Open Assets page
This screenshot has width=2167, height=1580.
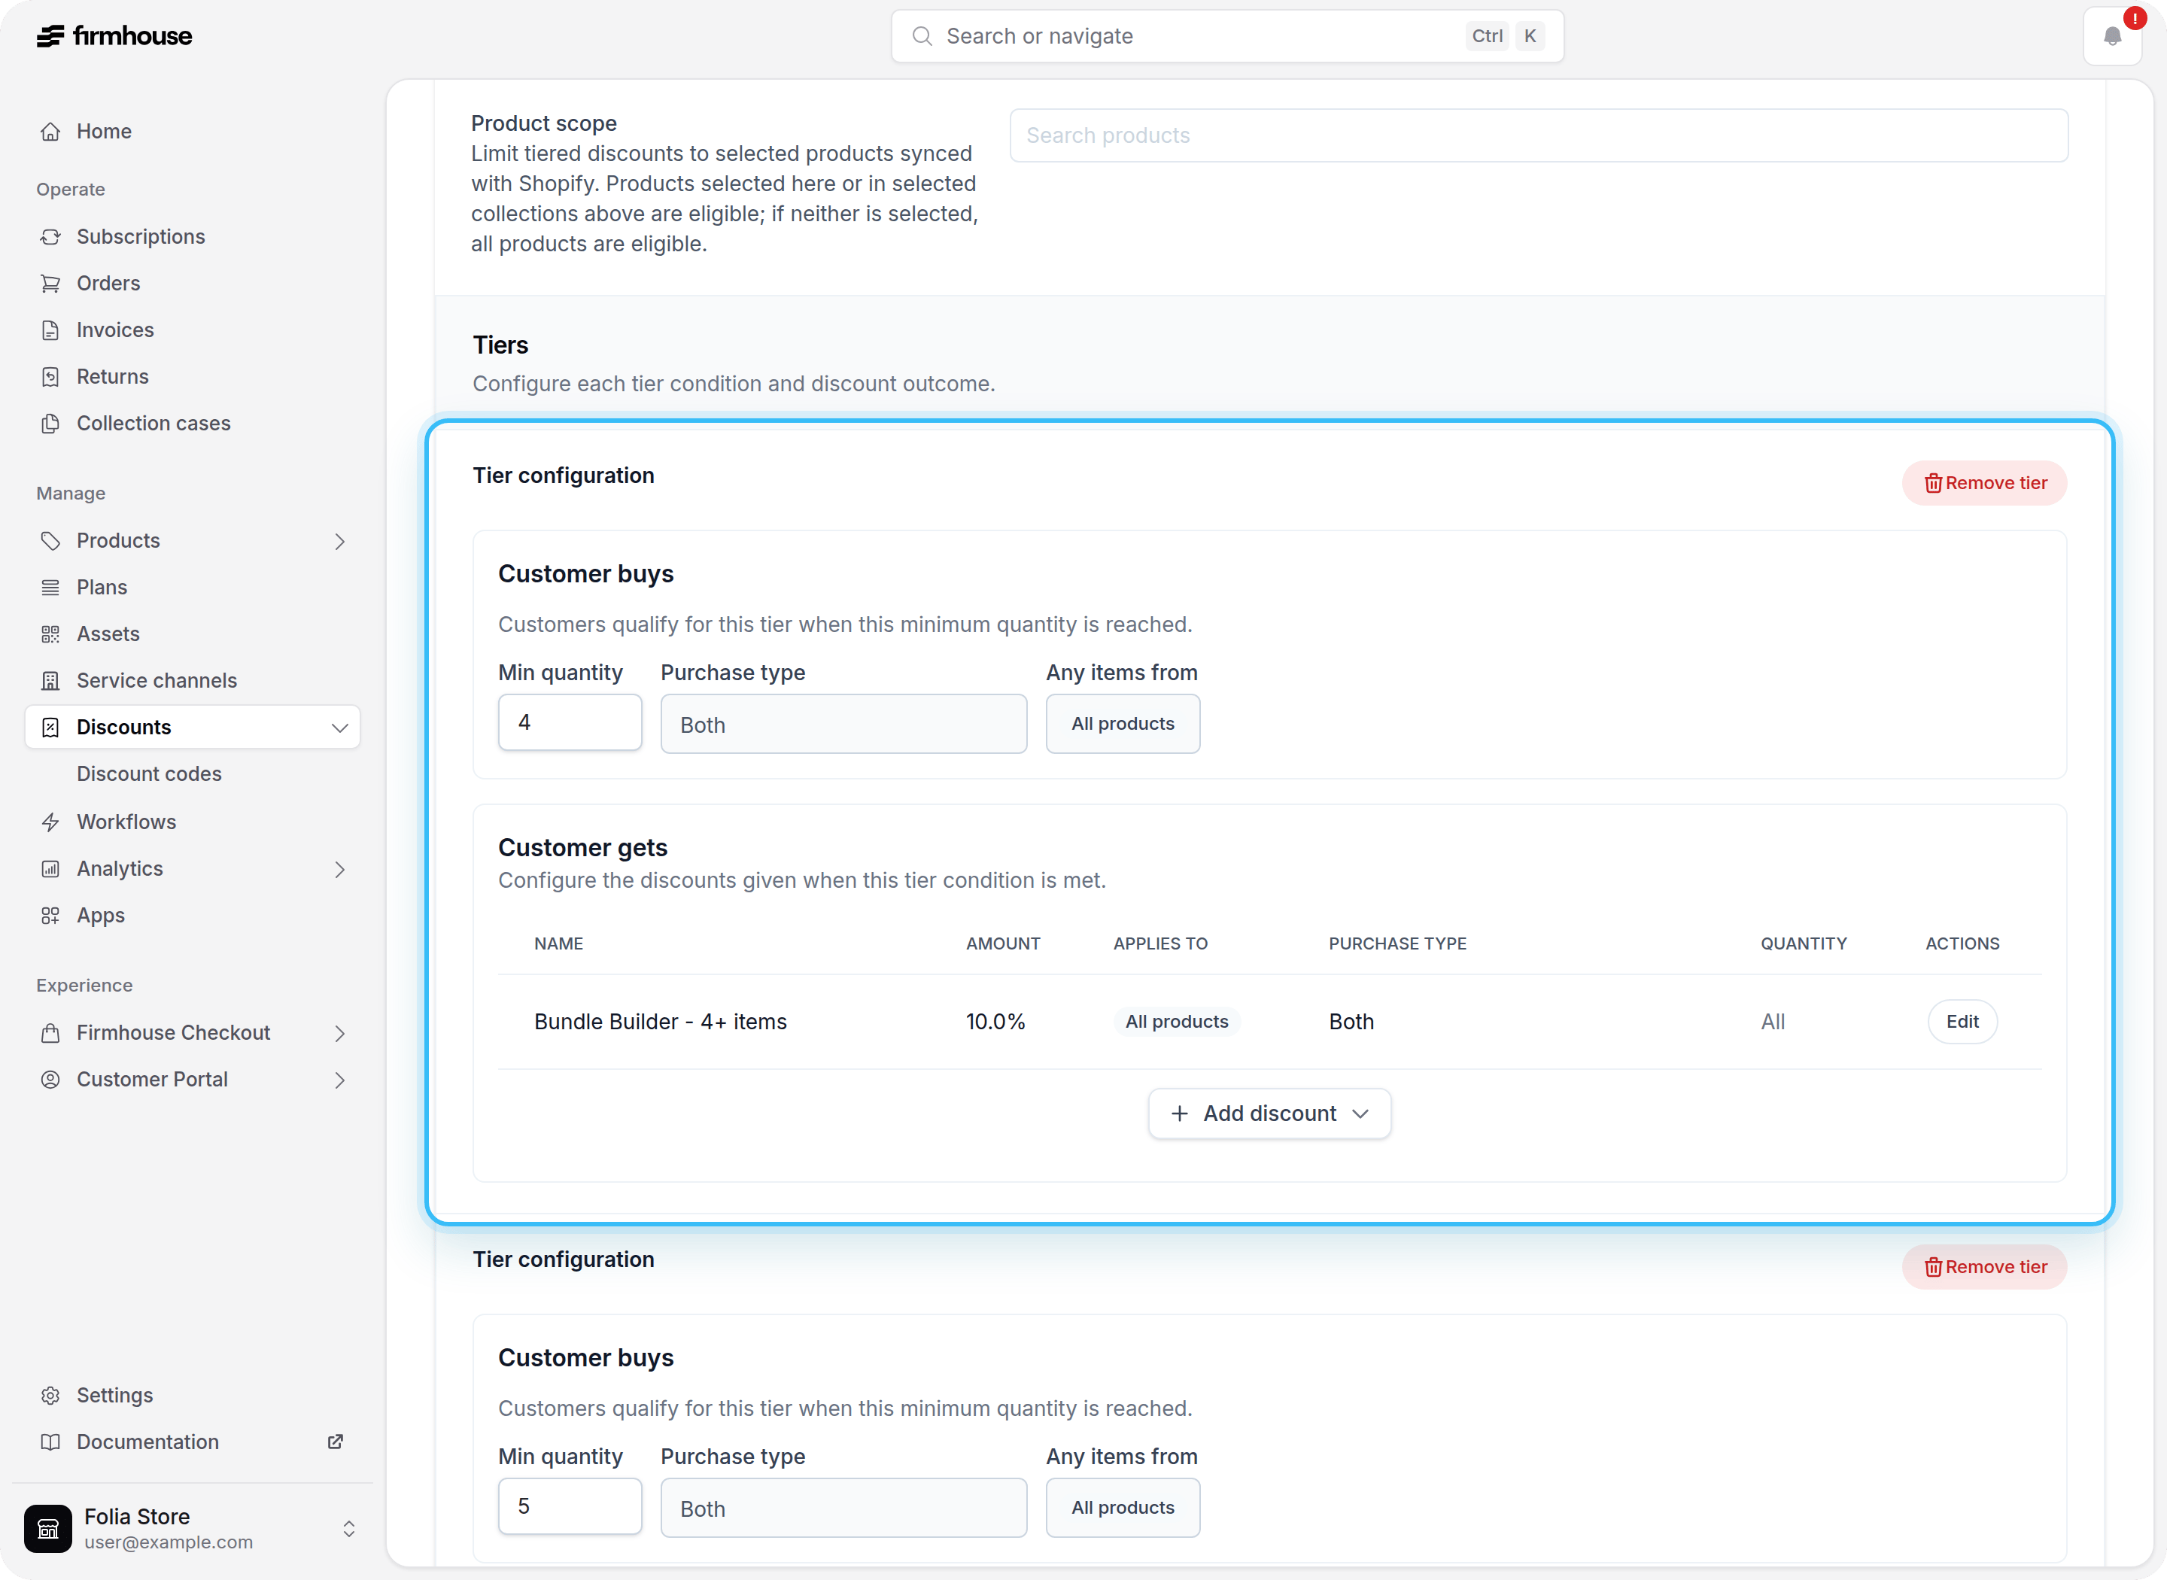(192, 634)
